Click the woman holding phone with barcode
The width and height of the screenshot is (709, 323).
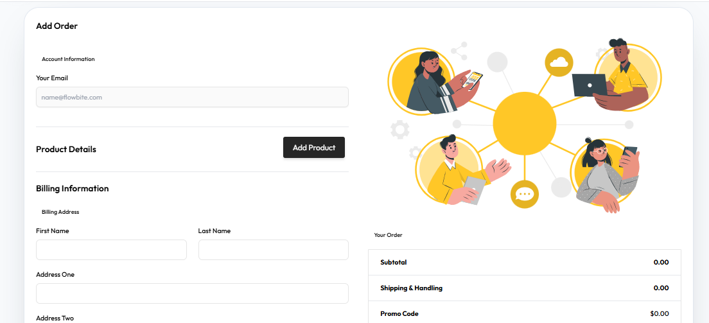click(434, 82)
